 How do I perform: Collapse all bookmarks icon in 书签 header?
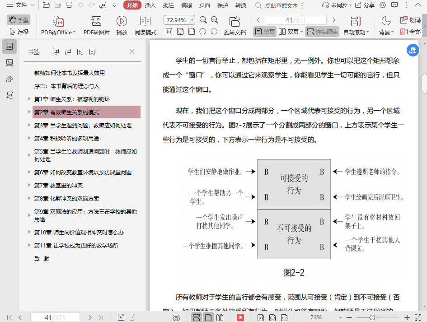(x=68, y=51)
